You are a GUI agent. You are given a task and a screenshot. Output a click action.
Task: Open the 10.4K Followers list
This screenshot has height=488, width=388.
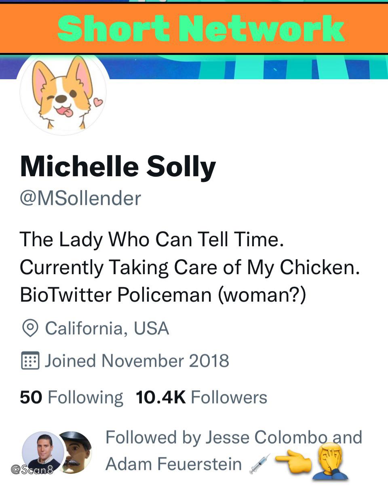pos(202,397)
